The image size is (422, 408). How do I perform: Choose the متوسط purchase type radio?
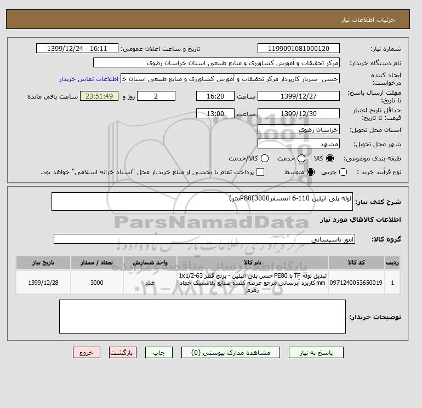pos(311,172)
